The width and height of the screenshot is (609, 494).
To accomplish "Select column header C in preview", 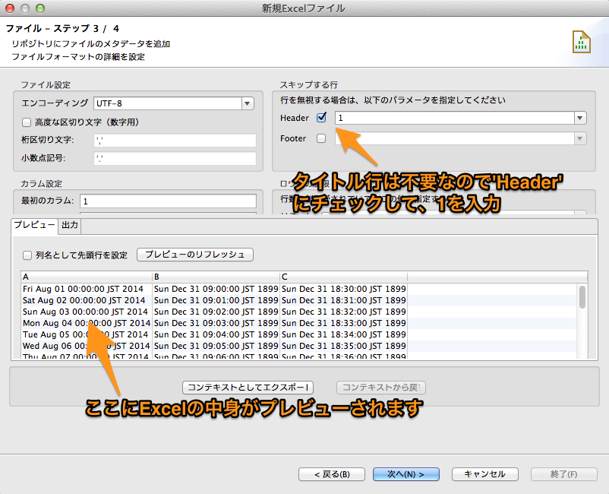I will point(344,277).
